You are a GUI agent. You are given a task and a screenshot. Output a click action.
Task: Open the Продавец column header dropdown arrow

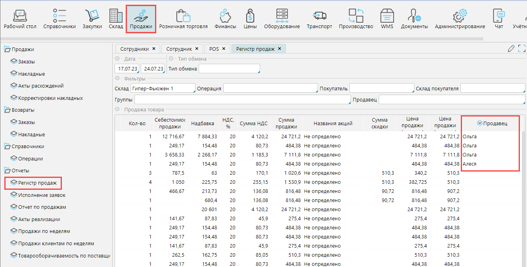479,124
